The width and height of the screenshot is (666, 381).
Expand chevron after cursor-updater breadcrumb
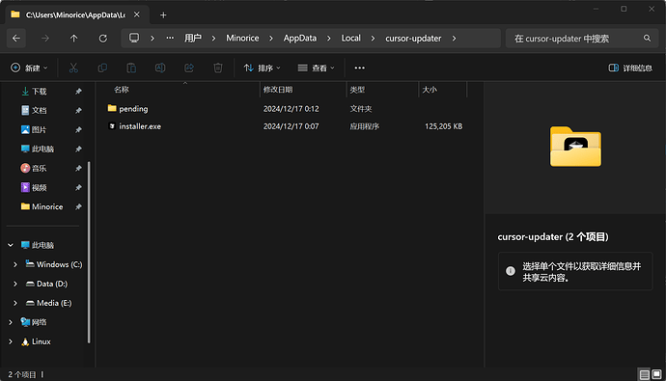click(x=454, y=39)
